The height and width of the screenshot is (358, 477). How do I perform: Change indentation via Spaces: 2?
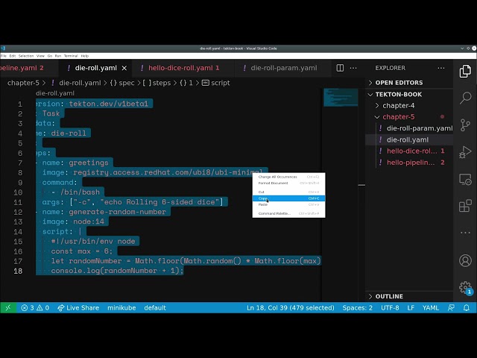click(x=358, y=308)
